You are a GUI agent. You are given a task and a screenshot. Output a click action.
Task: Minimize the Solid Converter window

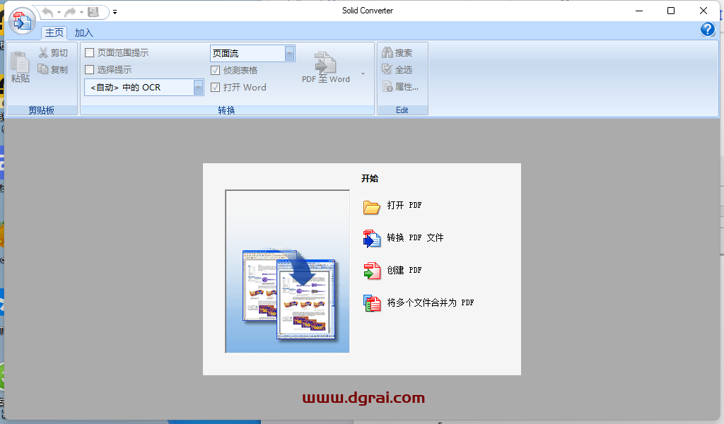[639, 11]
